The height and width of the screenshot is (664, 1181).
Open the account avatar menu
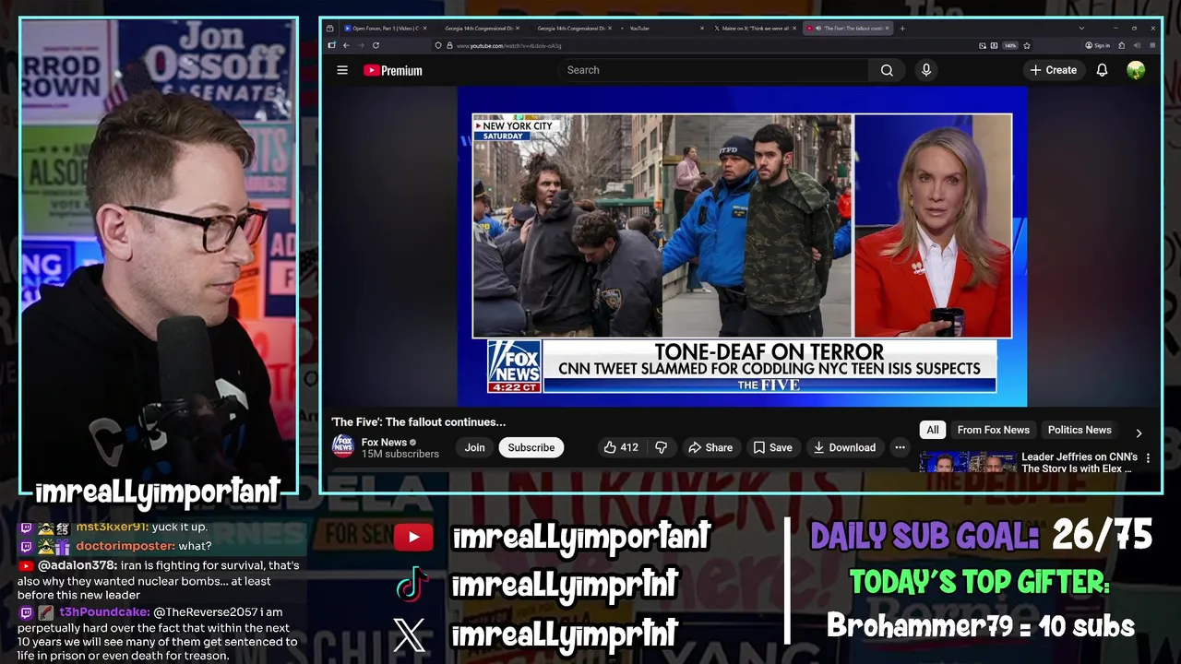tap(1136, 70)
